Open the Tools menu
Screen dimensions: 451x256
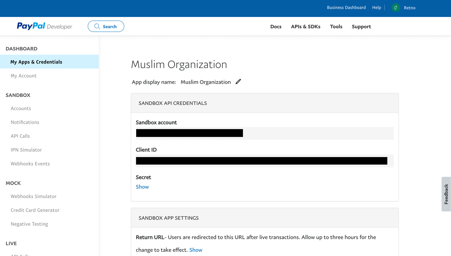(x=336, y=26)
